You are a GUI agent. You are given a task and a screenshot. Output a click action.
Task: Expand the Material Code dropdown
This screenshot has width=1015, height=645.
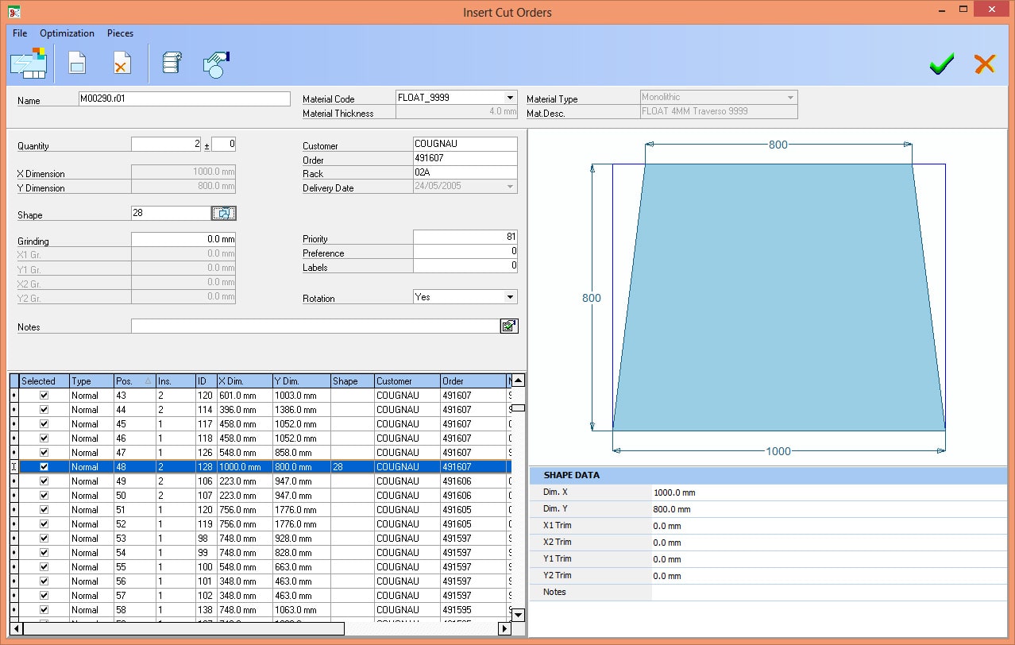(x=509, y=98)
